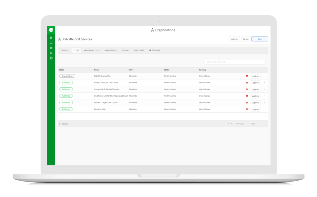Sort by the Name column header
This screenshot has width=317, height=197.
click(97, 70)
